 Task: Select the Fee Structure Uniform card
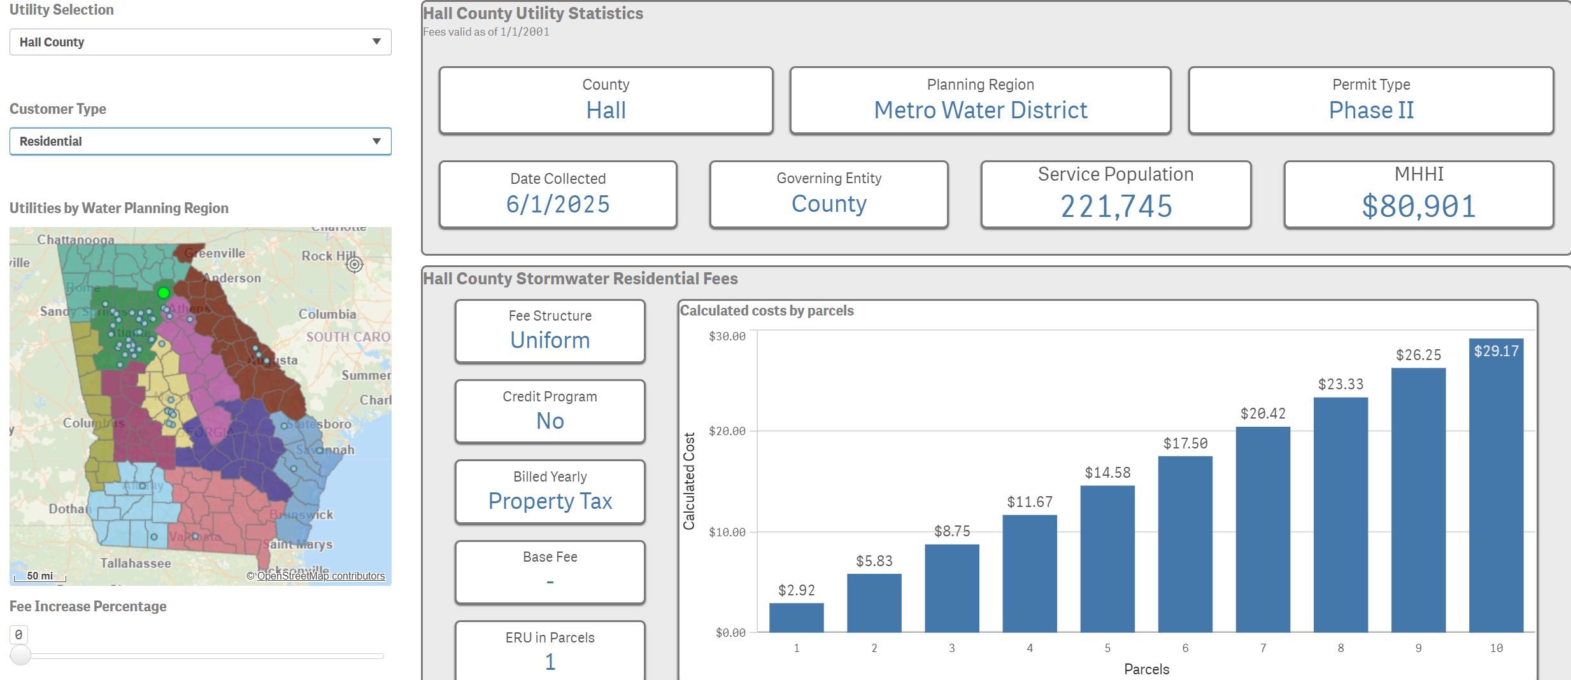pyautogui.click(x=549, y=331)
